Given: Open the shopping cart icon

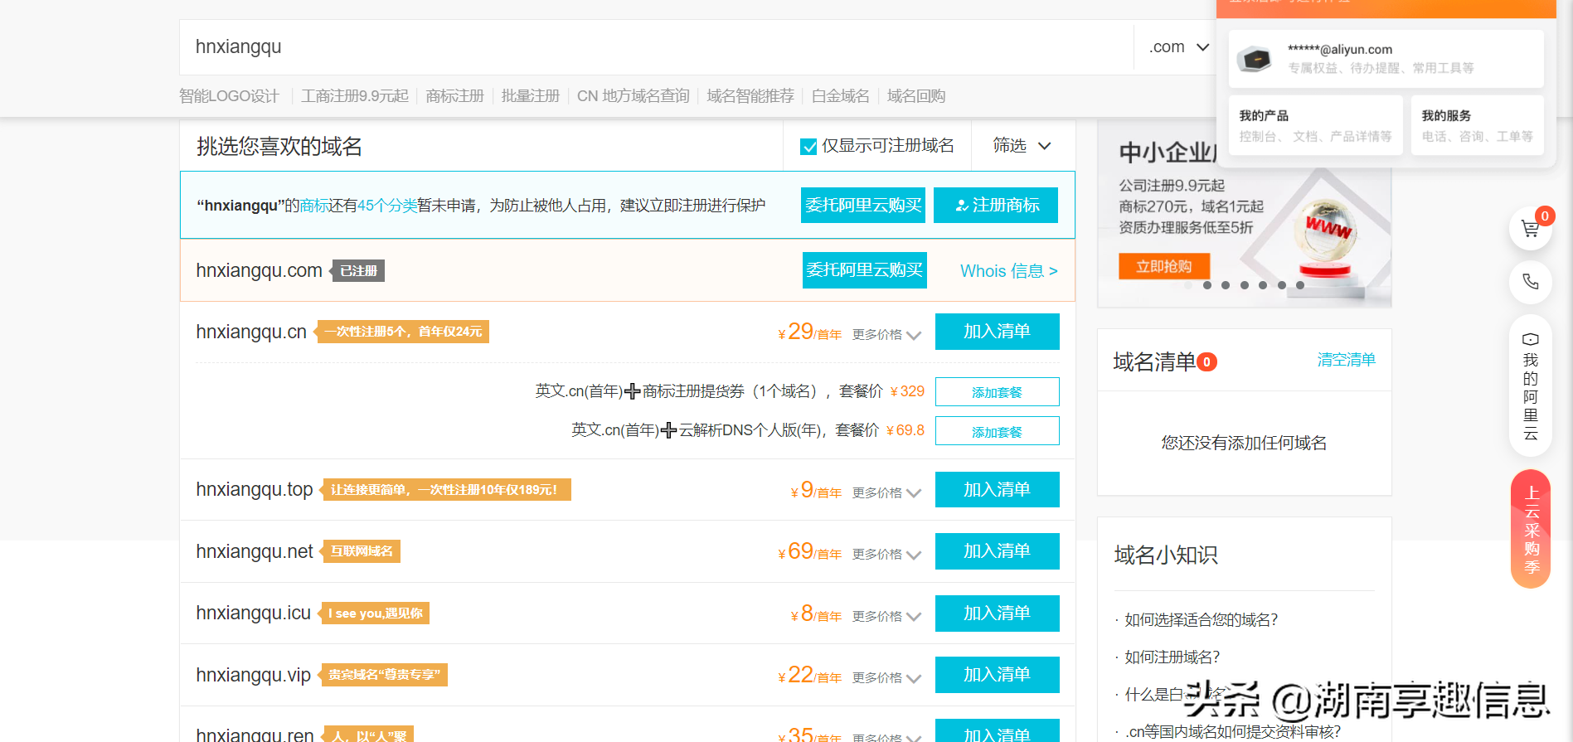Looking at the screenshot, I should 1530,229.
